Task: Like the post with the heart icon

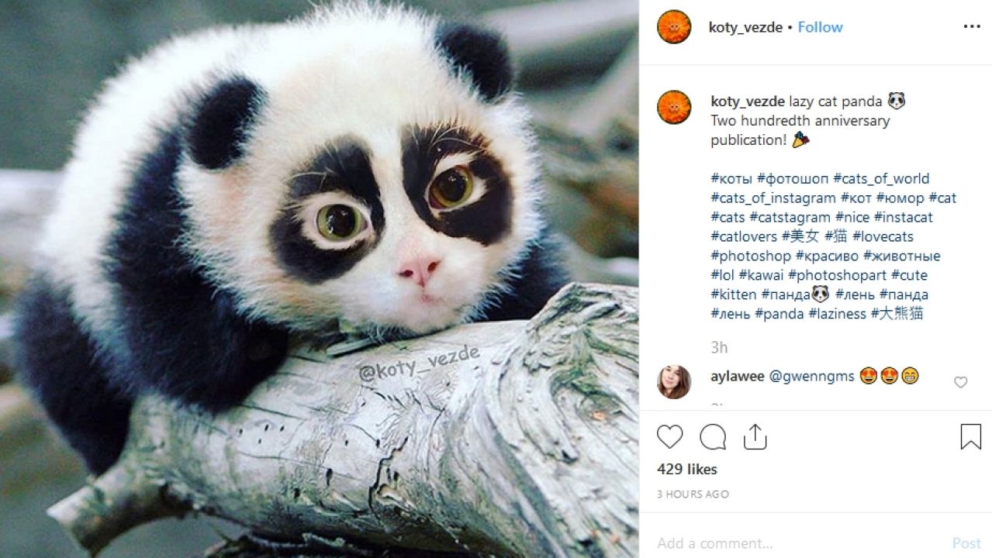Action: [670, 437]
